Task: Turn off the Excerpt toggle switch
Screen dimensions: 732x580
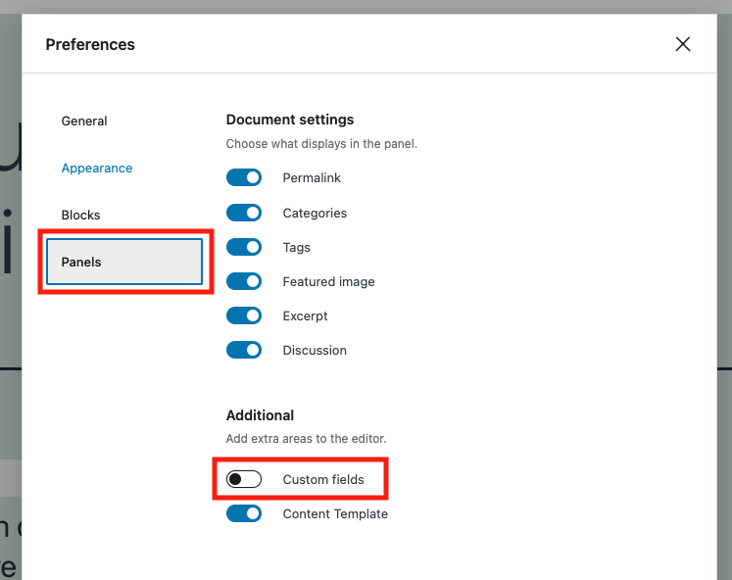Action: tap(244, 315)
